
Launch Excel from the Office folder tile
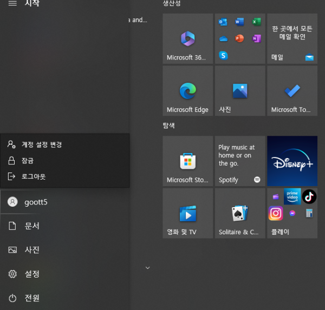tap(256, 22)
